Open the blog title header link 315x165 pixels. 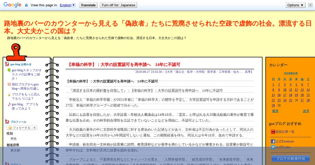click(x=158, y=27)
